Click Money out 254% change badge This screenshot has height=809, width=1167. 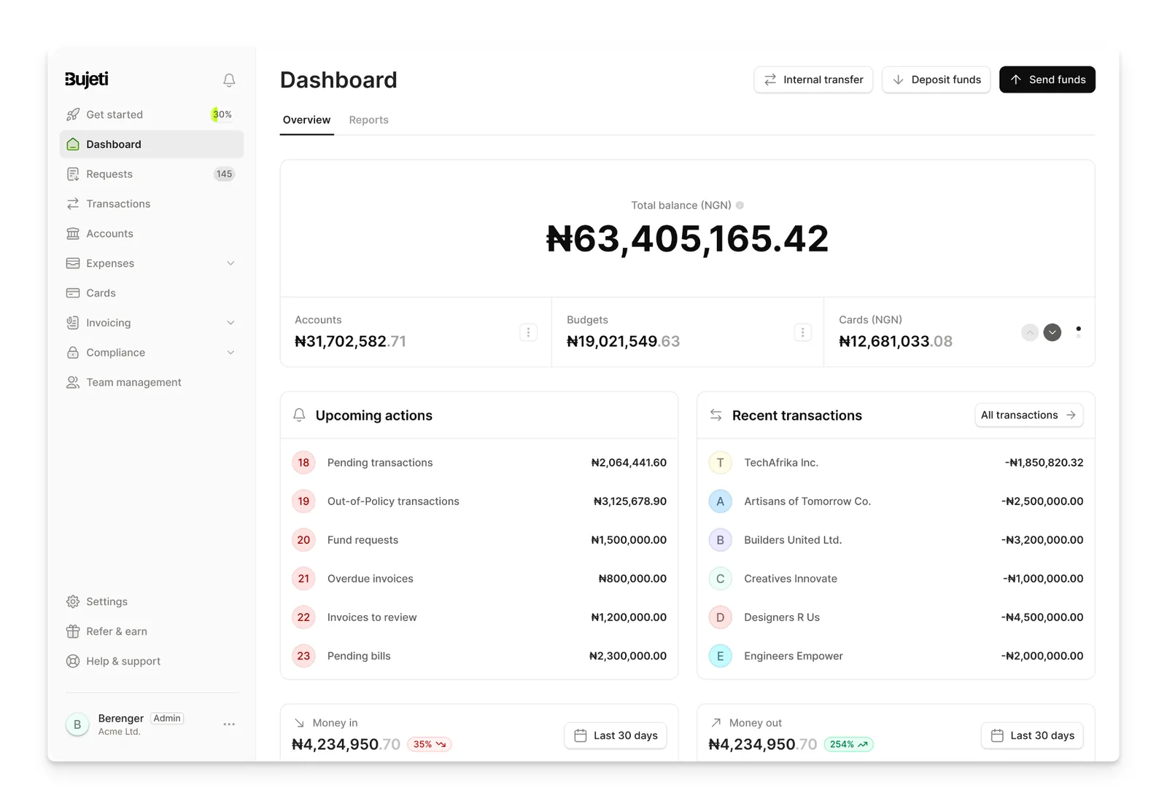849,744
